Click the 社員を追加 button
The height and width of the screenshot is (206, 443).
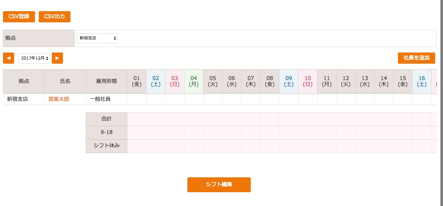pos(417,58)
